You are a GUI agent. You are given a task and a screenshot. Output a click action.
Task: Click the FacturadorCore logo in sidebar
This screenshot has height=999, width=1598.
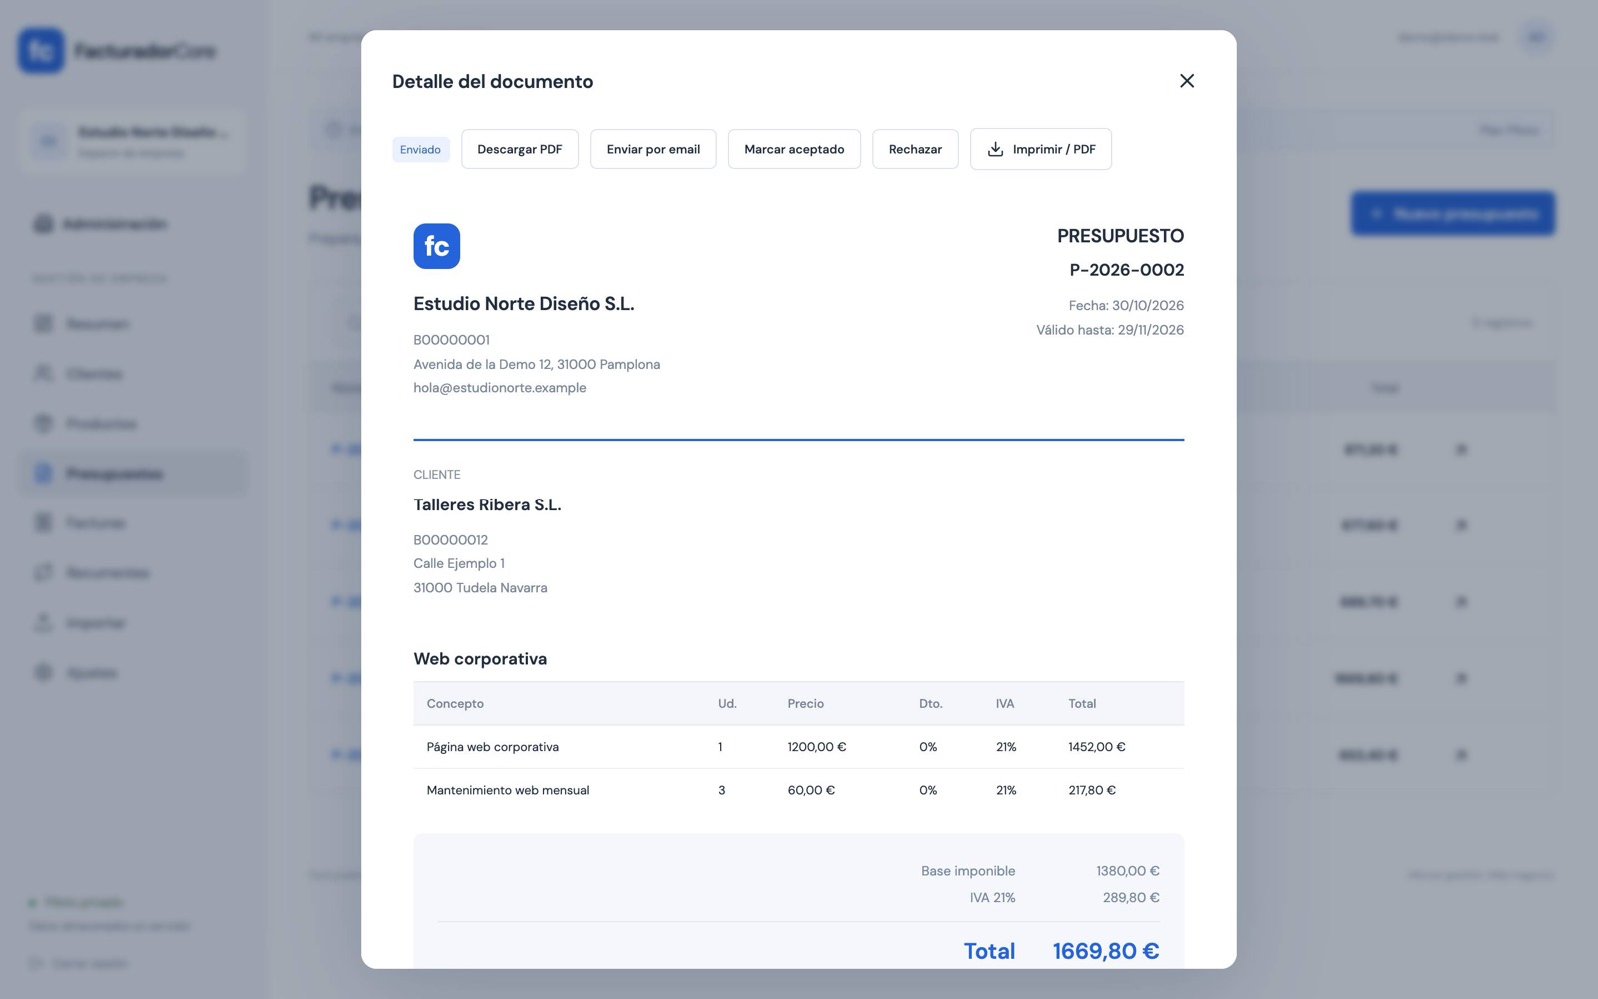pyautogui.click(x=117, y=51)
